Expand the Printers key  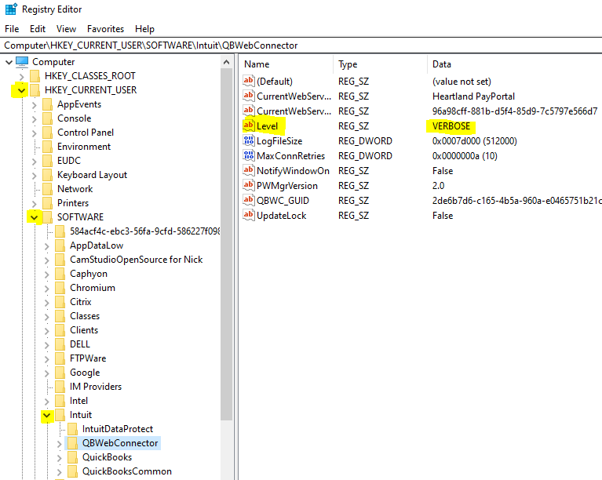point(35,203)
